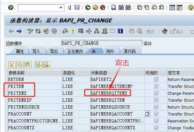The image size is (194, 132).
Task: Toggle the optional checkbox for RETURN row
Action: (x=156, y=79)
